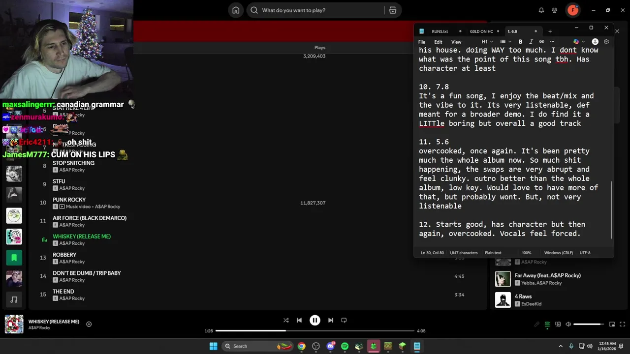Image resolution: width=630 pixels, height=354 pixels.
Task: Select the STFU track
Action: pyautogui.click(x=59, y=181)
